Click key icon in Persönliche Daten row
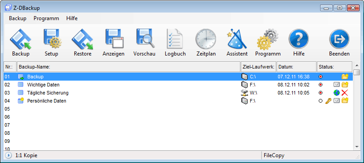 pyautogui.click(x=328, y=101)
